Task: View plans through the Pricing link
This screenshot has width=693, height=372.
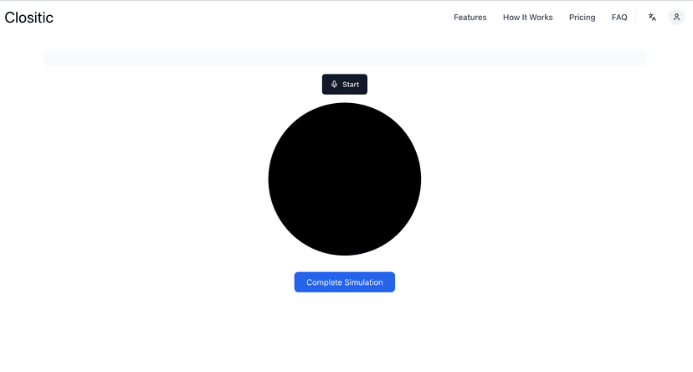Action: point(582,17)
